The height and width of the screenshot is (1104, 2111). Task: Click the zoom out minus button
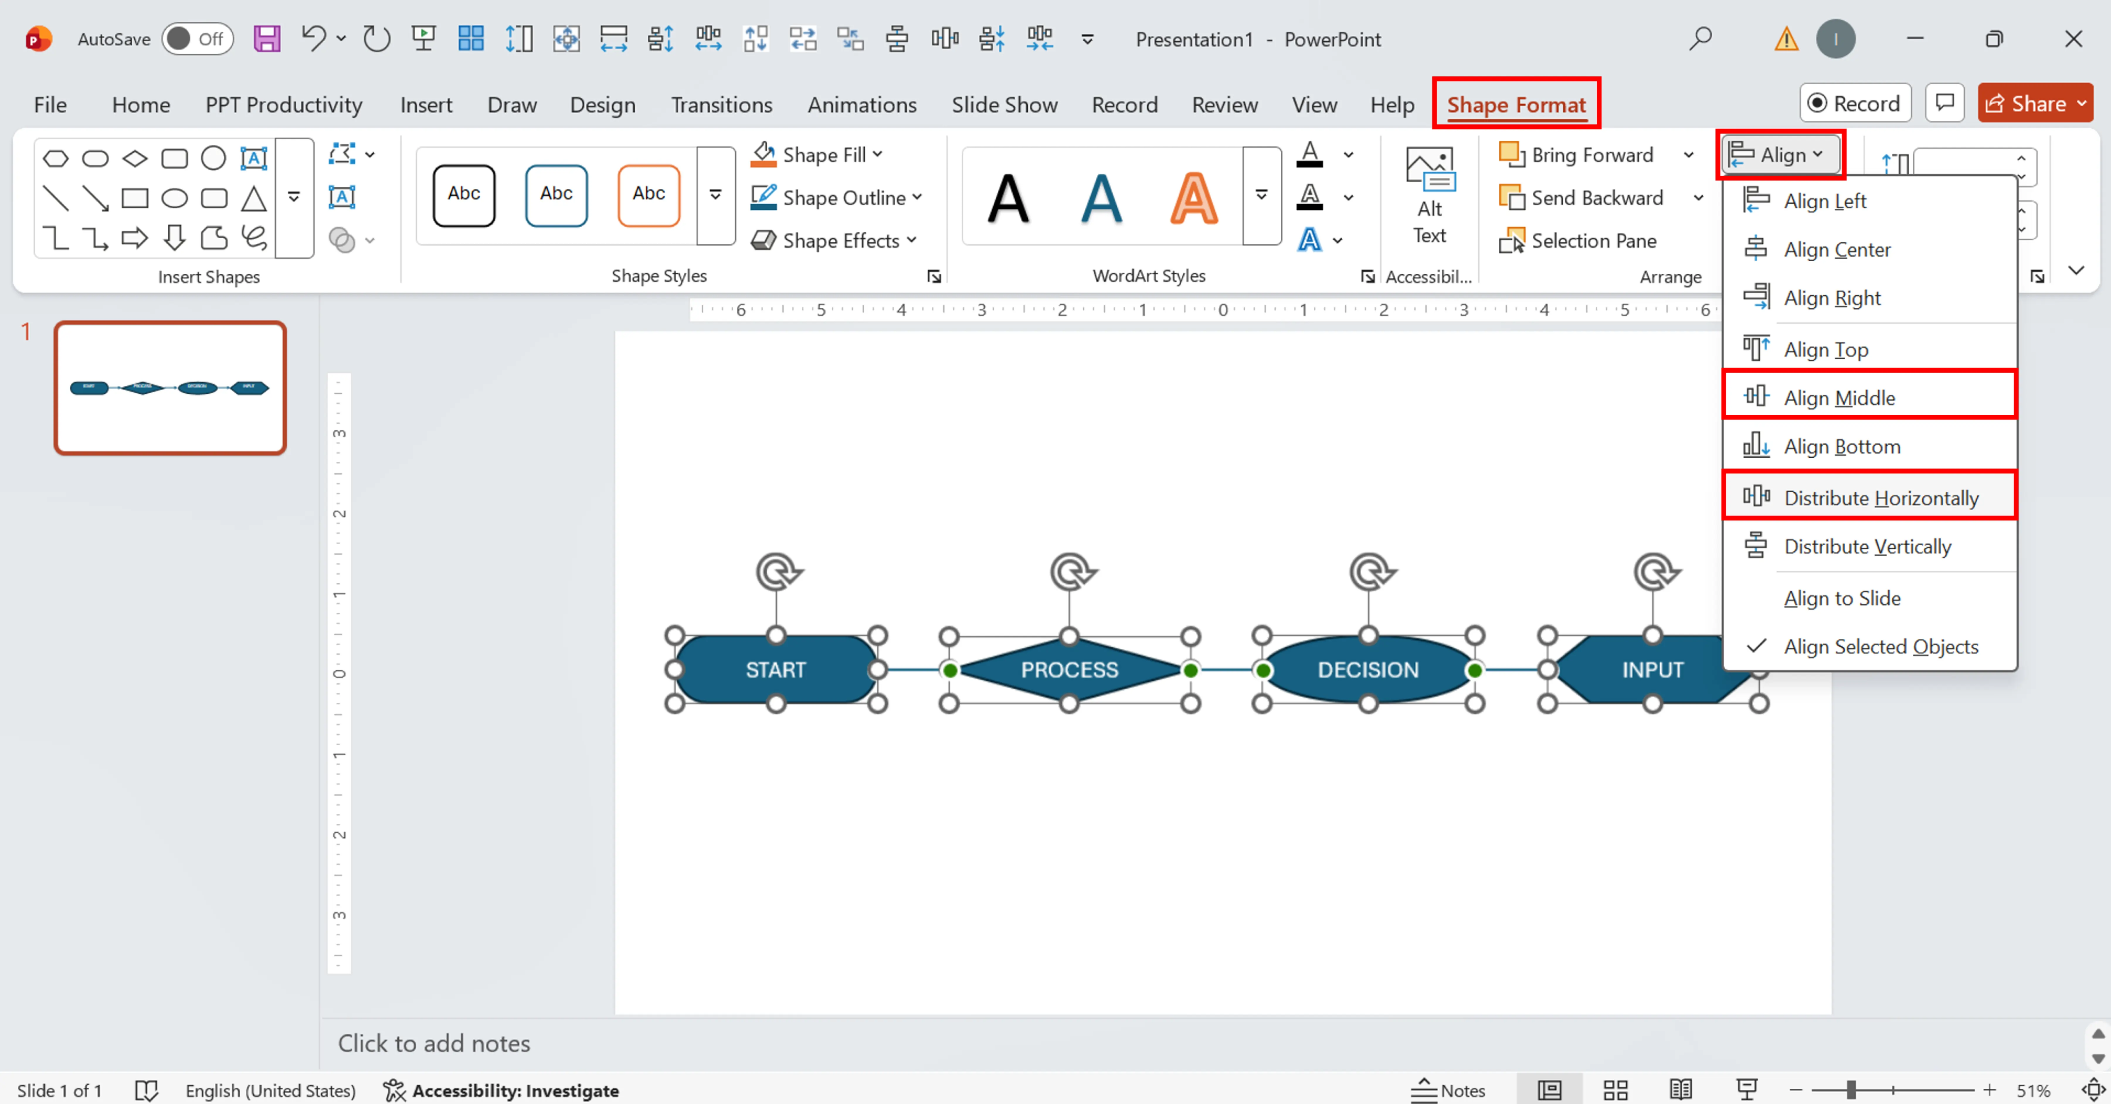[x=1796, y=1090]
